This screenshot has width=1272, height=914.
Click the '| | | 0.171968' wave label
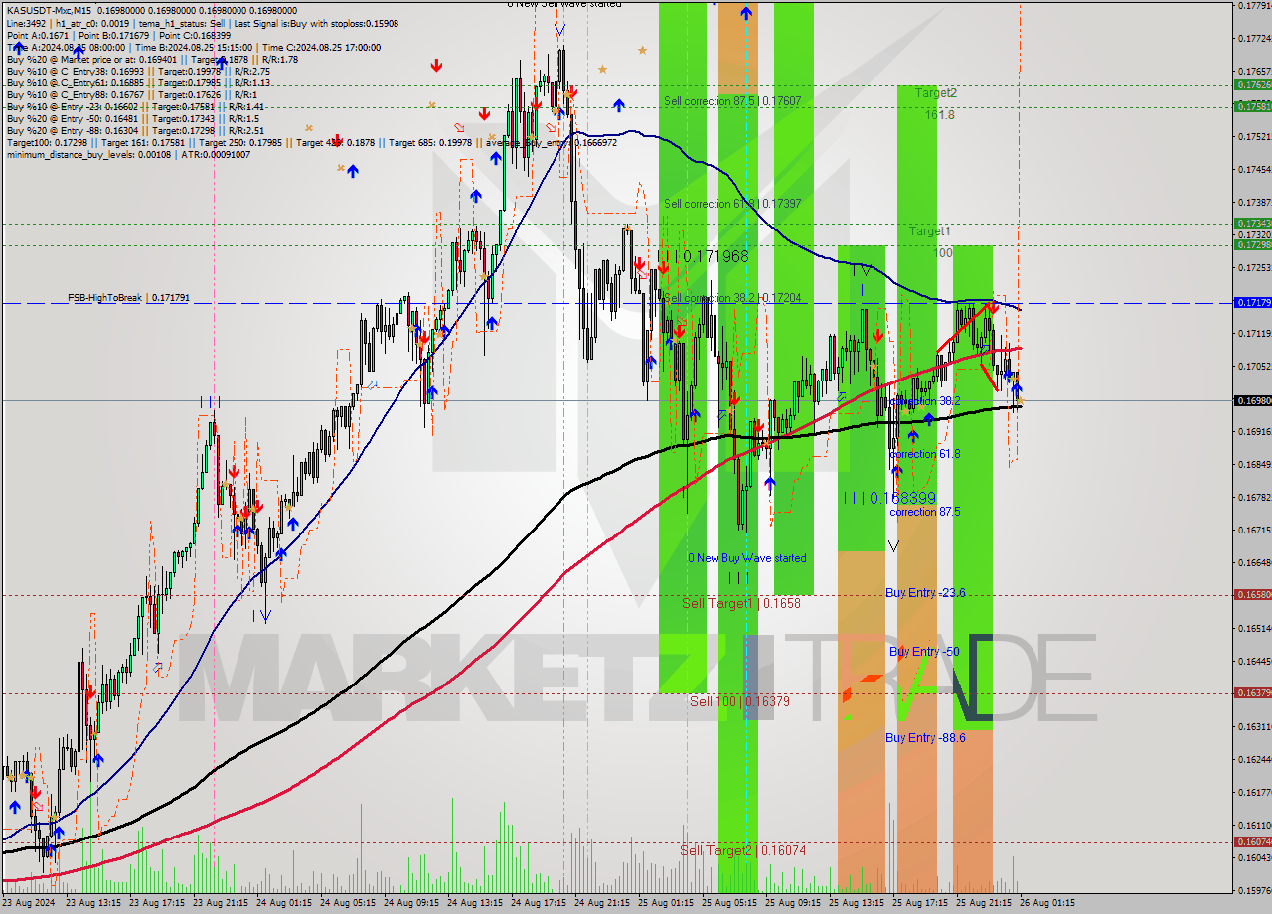click(704, 256)
